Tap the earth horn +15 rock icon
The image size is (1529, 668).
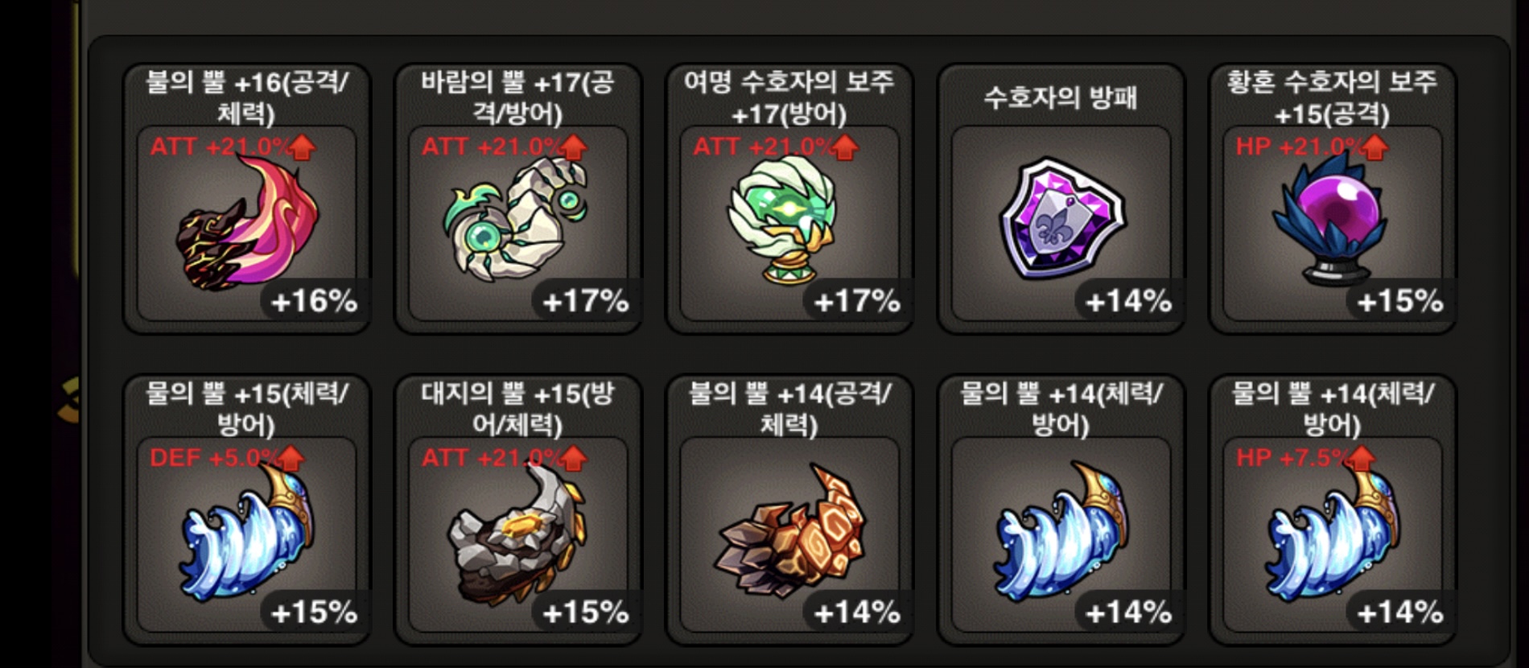[x=517, y=533]
